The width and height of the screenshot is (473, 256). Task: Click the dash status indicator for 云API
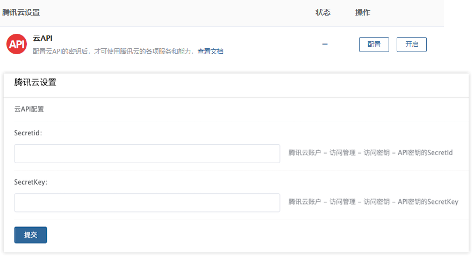325,44
